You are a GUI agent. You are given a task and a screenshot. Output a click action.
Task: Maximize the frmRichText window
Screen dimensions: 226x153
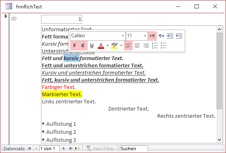197,6
